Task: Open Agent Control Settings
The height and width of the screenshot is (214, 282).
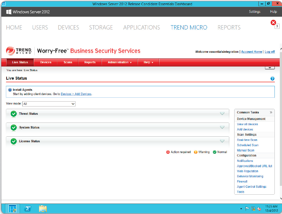Action: coord(252,187)
